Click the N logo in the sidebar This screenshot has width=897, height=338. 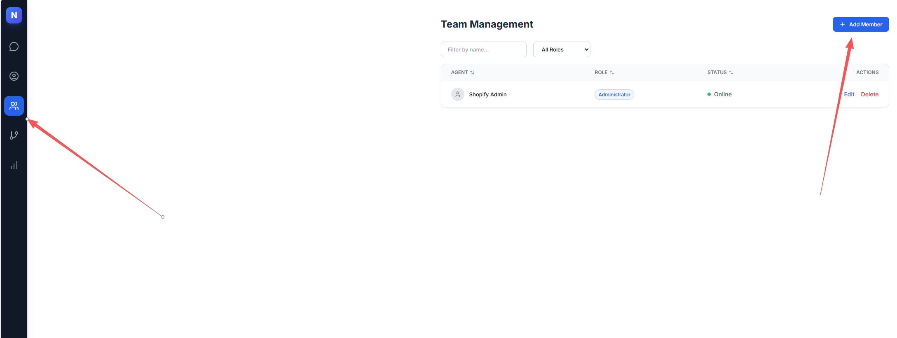tap(14, 15)
